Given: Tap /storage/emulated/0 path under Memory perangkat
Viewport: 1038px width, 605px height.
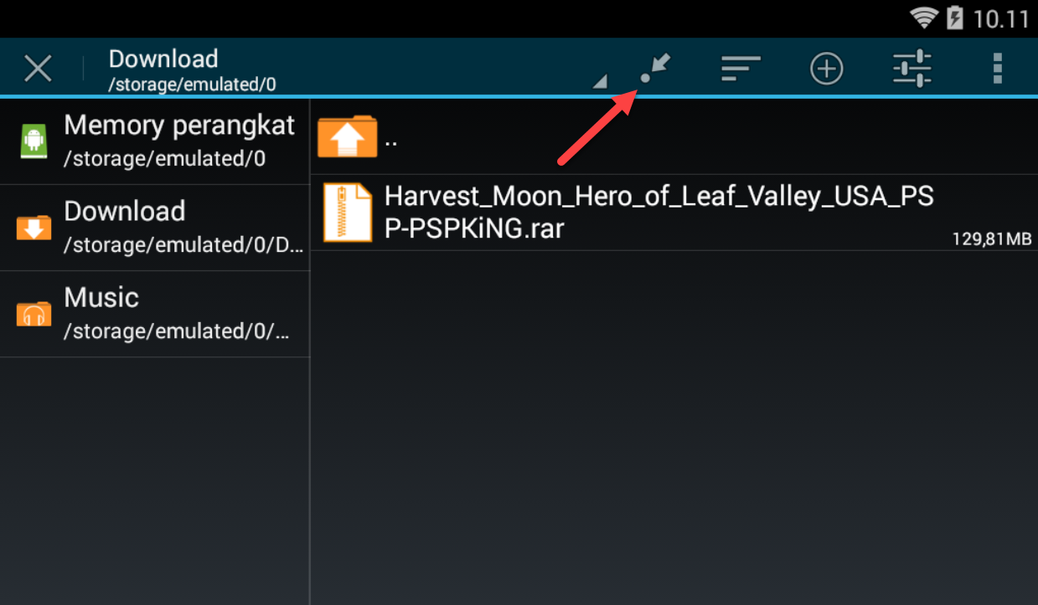Looking at the screenshot, I should (x=164, y=158).
